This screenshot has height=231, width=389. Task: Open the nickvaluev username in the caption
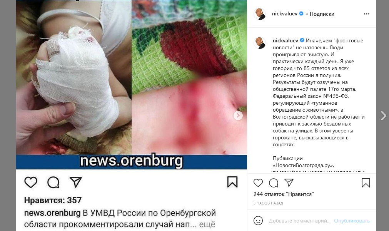click(285, 40)
